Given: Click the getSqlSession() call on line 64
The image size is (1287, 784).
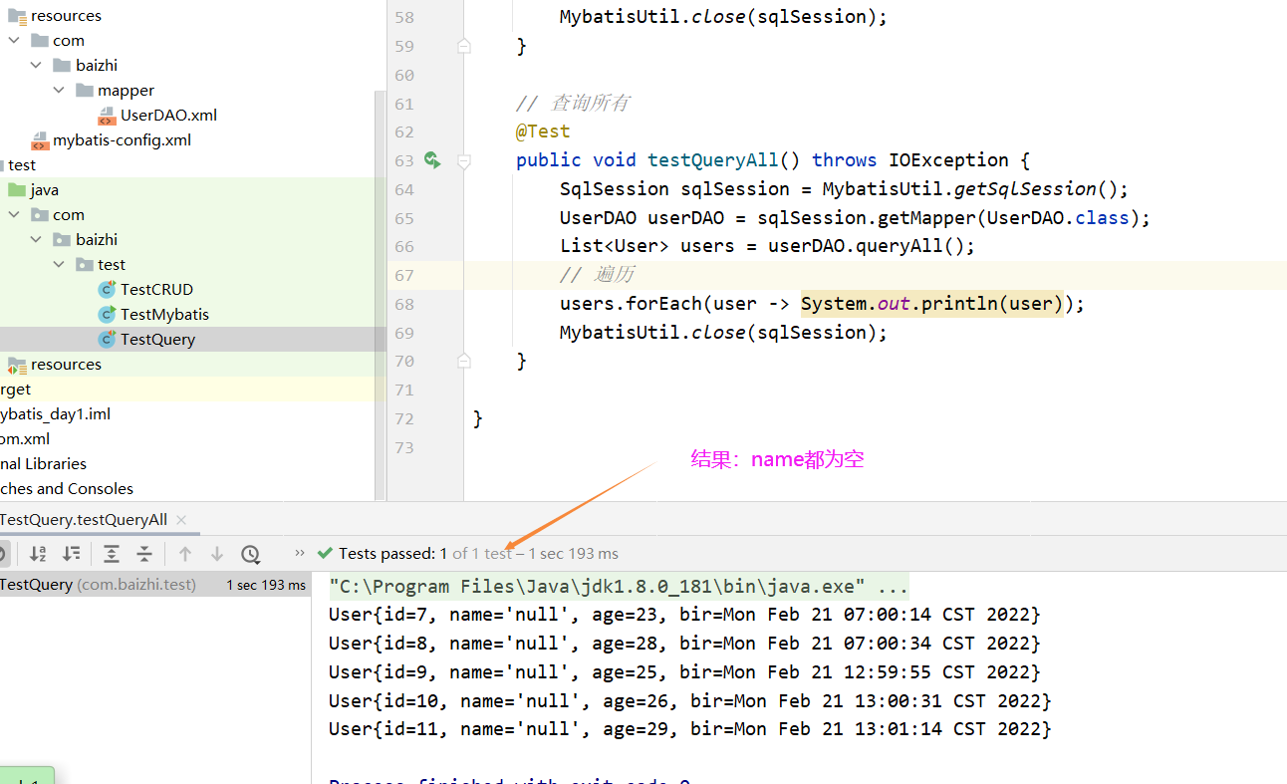Looking at the screenshot, I should (x=1041, y=189).
